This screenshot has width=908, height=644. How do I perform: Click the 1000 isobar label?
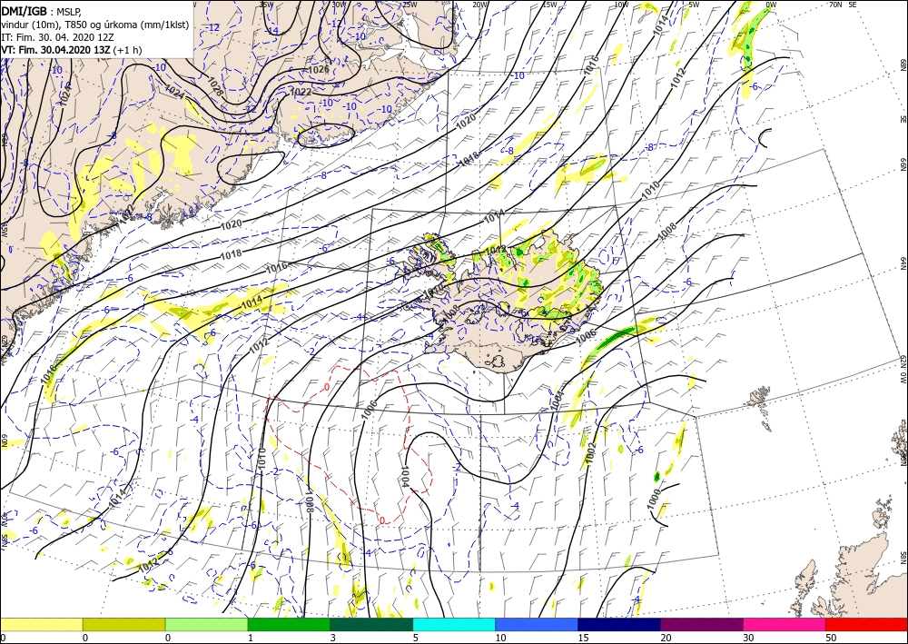click(655, 500)
